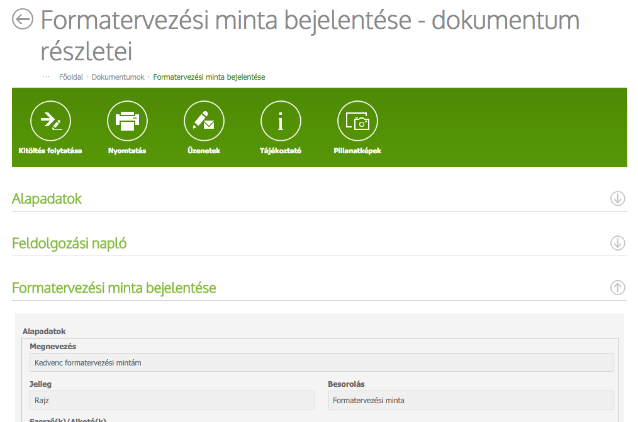This screenshot has width=638, height=422.
Task: Open the Üzenetek messages icon
Action: click(x=204, y=121)
